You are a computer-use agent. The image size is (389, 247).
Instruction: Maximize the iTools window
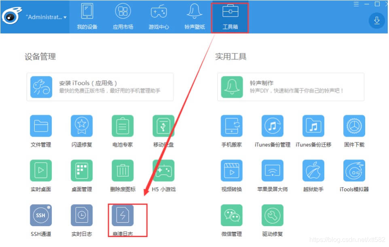tap(377, 4)
